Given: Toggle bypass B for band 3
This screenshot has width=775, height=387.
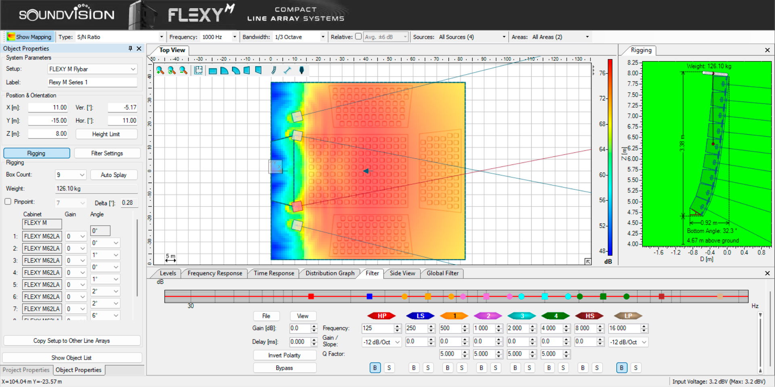Looking at the screenshot, I should (515, 368).
